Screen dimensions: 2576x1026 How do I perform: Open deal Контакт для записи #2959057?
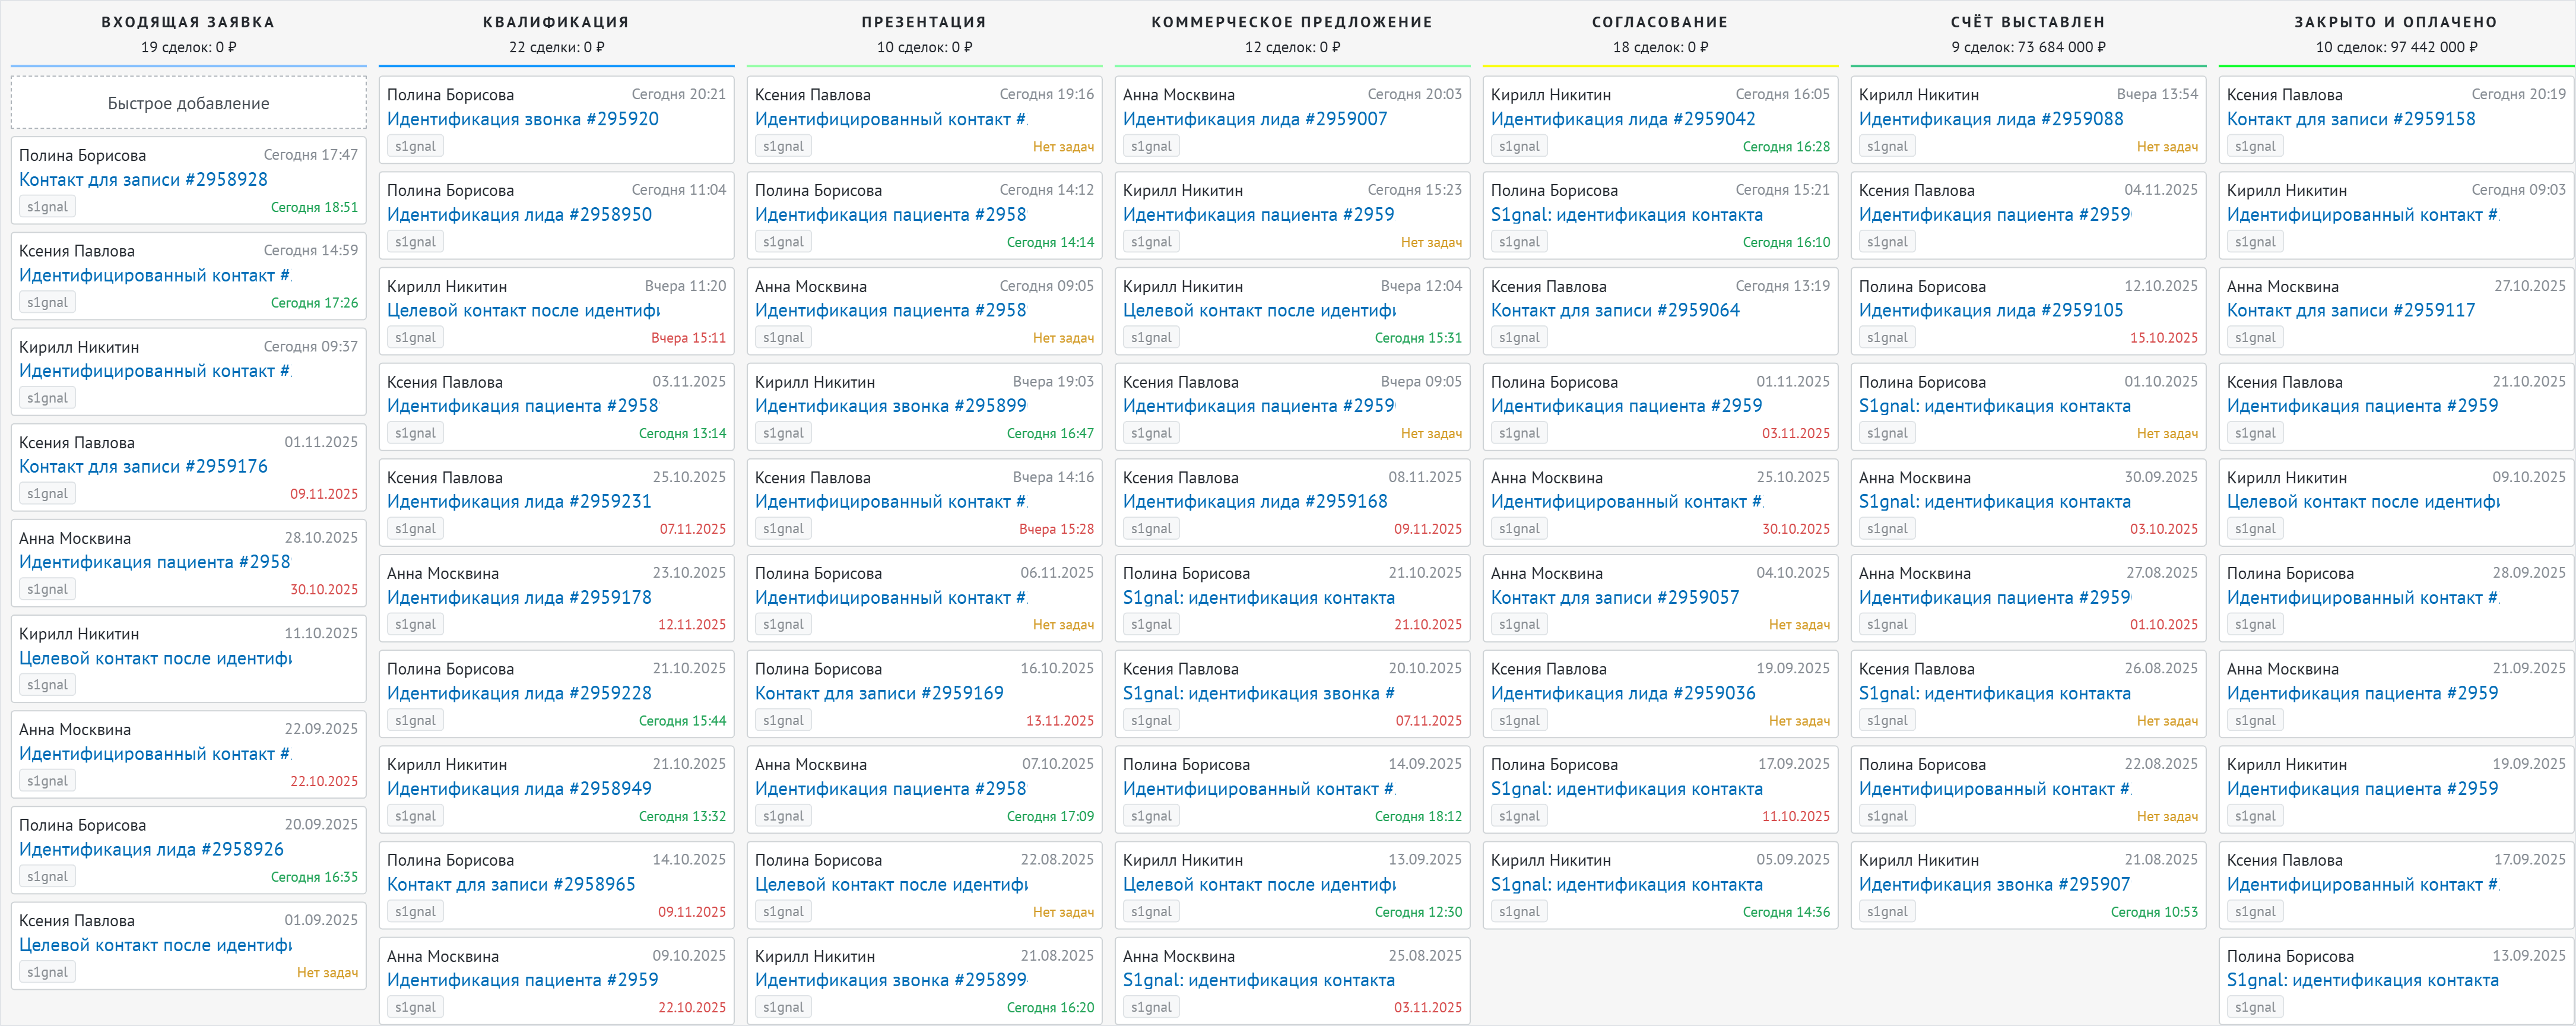1614,598
